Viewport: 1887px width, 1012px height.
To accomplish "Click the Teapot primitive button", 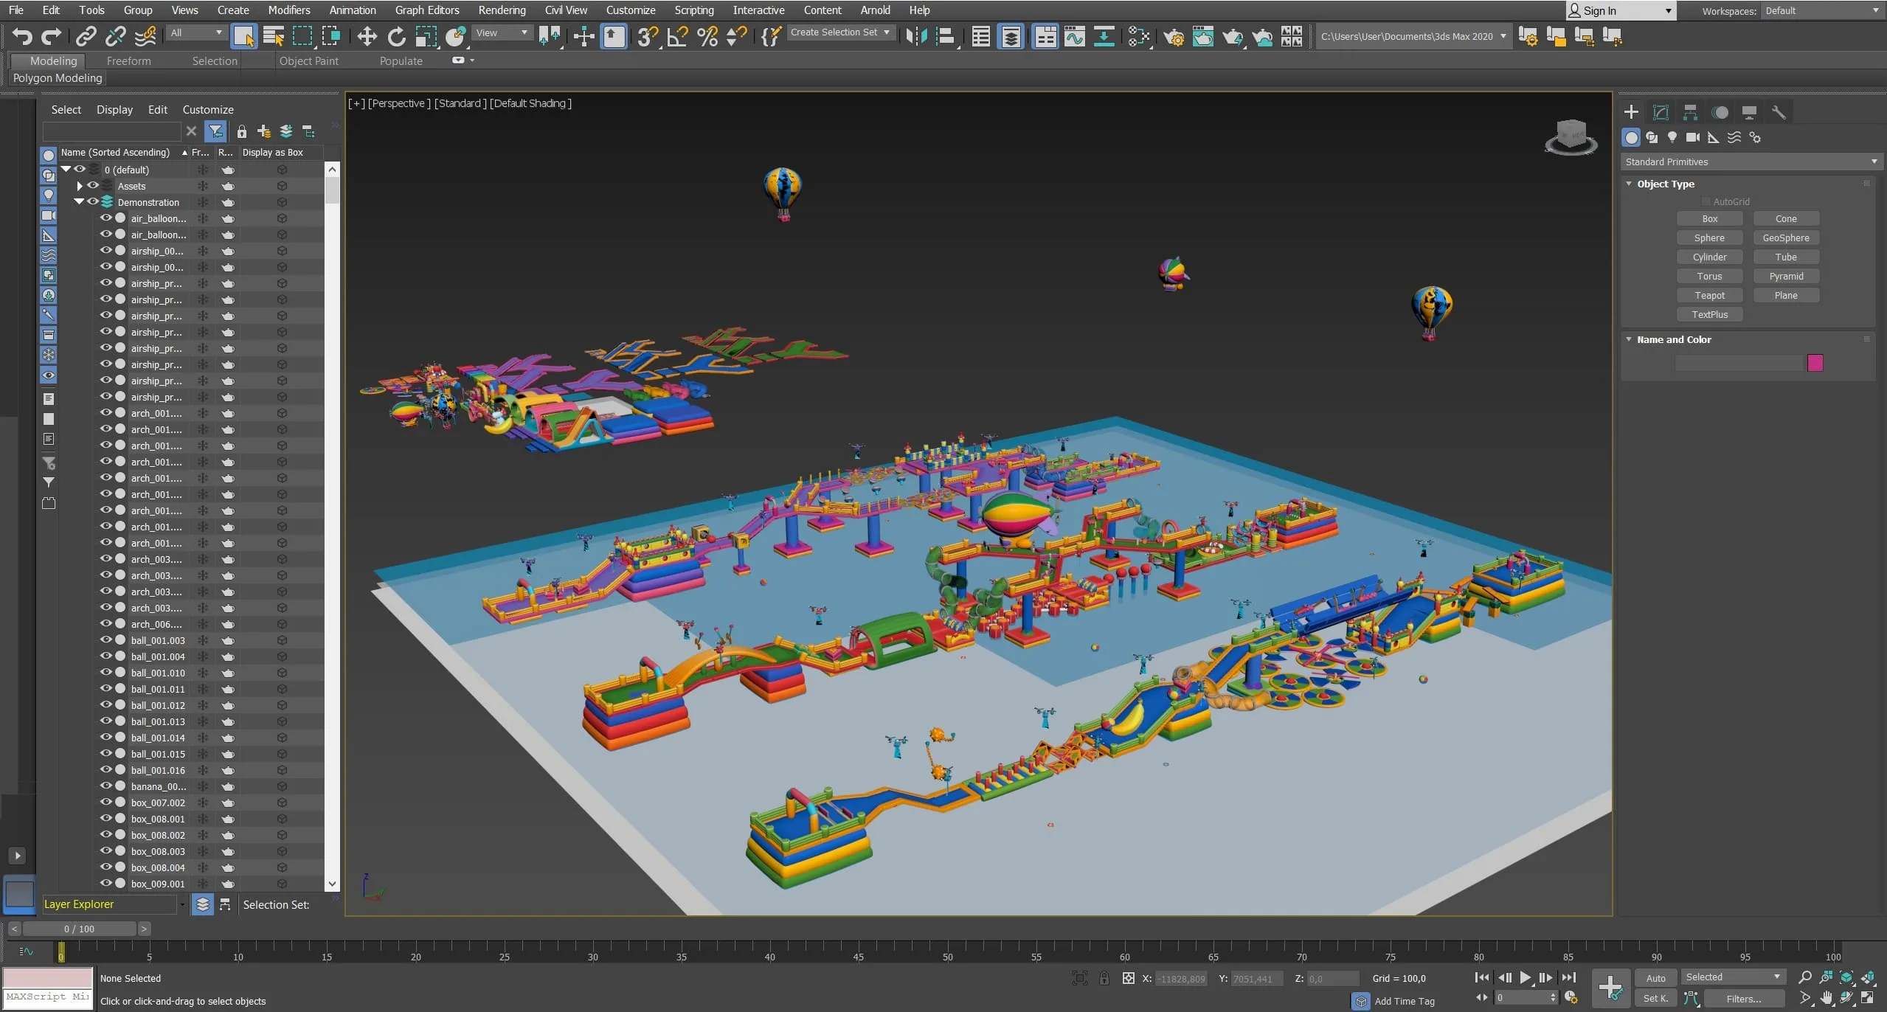I will (x=1709, y=295).
